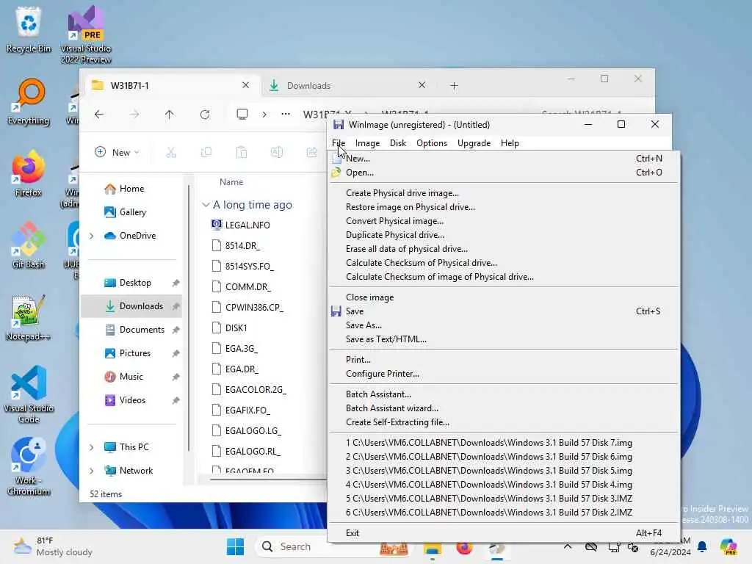Click the PC monitor icon in address bar

pyautogui.click(x=242, y=114)
